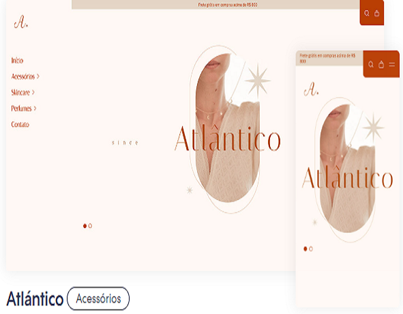The image size is (403, 314).
Task: Click the cursive A logo in the desktop sidebar
Action: tap(20, 22)
